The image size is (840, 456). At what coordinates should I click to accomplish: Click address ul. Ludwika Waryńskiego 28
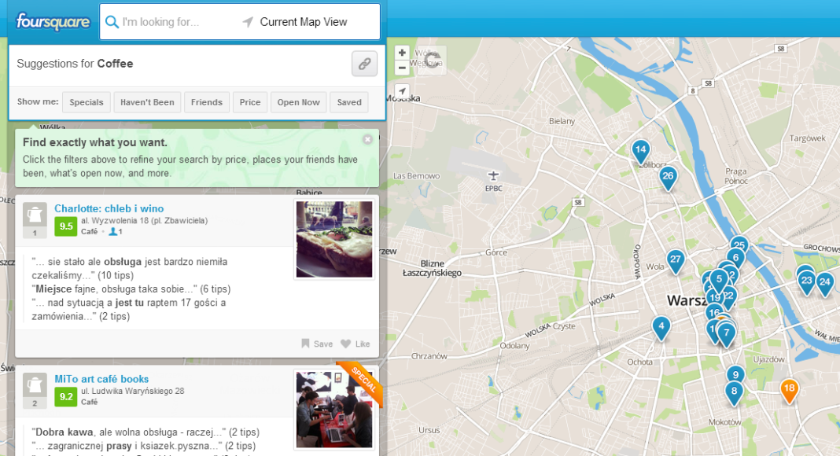pyautogui.click(x=133, y=392)
